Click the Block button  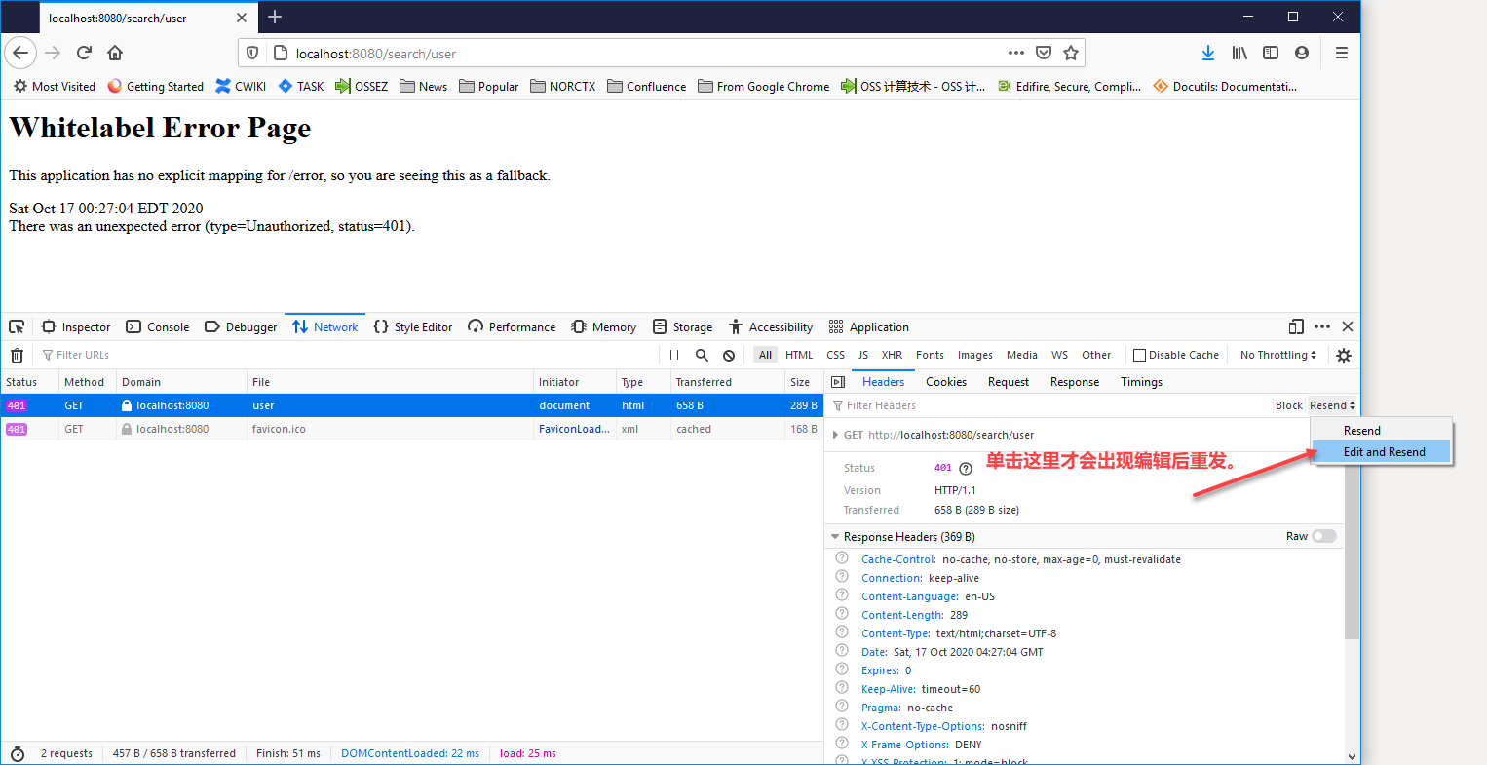click(1288, 405)
